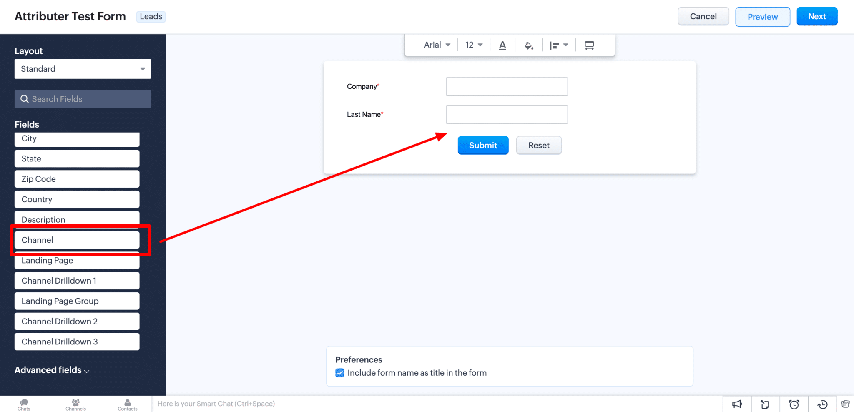The width and height of the screenshot is (854, 412).
Task: Open the Arial font family dropdown
Action: 437,45
